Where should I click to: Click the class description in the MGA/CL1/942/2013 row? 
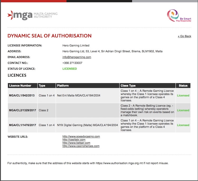point(147,95)
